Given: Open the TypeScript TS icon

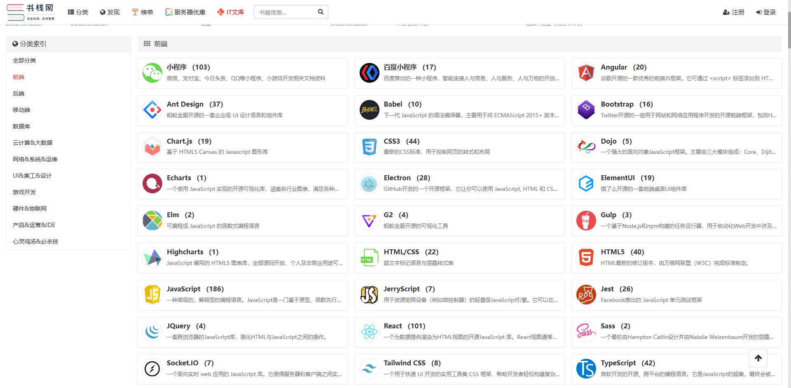Looking at the screenshot, I should point(586,369).
